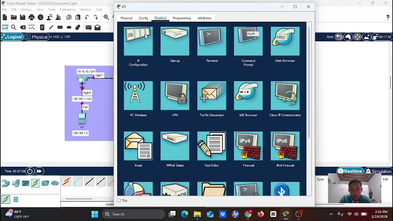
Task: Add a simple PDU envelope
Action: [x=88, y=27]
